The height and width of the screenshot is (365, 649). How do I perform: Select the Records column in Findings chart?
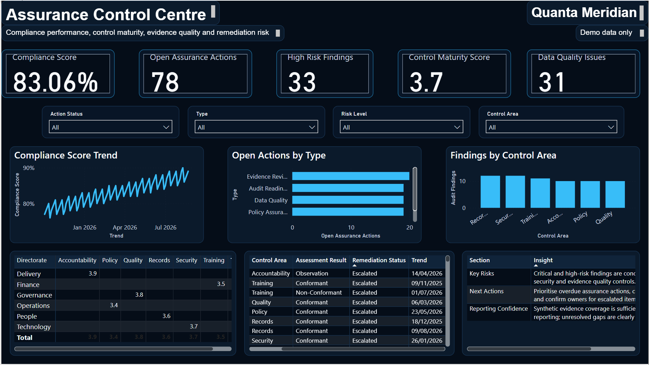[490, 192]
